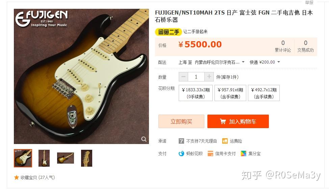Select the ¥492.7x12期 installment option
This screenshot has width=329, height=190.
[x=264, y=93]
